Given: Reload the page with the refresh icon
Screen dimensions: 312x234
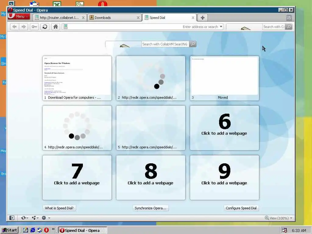Looking at the screenshot, I should [x=45, y=27].
